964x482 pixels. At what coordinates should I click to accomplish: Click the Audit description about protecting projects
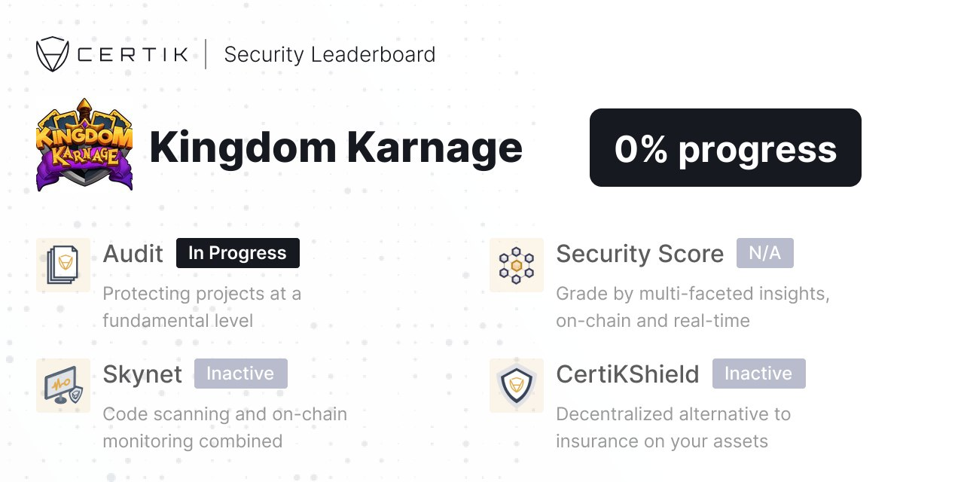click(203, 307)
